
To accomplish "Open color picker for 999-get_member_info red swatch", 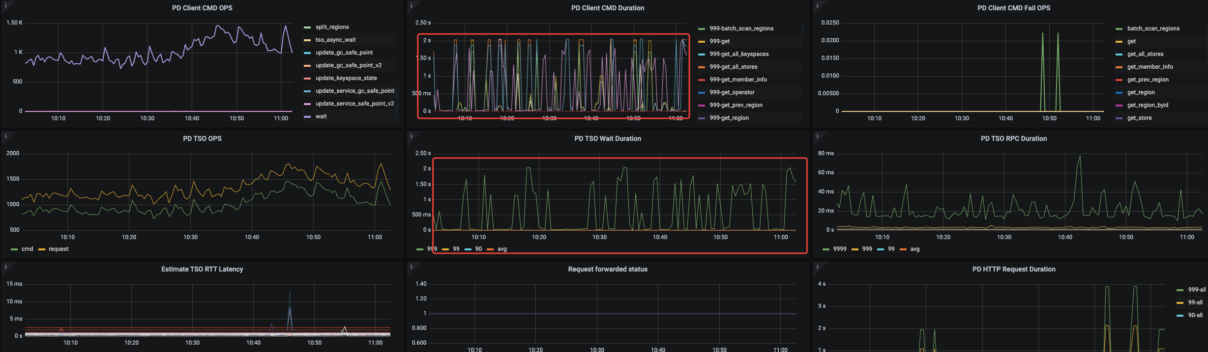I will coord(702,80).
